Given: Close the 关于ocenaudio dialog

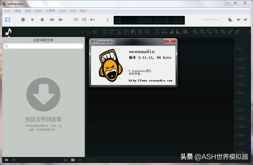Looking at the screenshot, I should pos(169,41).
